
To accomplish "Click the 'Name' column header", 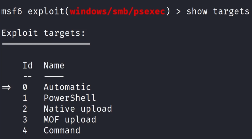I will click(x=54, y=65).
